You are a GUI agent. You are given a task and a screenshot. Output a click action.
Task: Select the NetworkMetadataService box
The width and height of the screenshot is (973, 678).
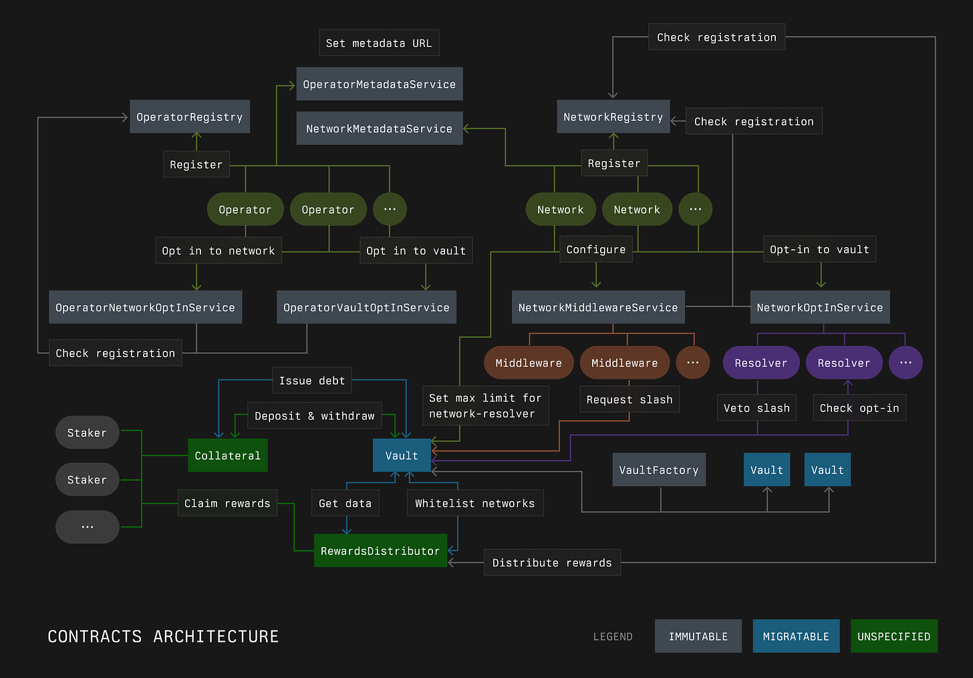(x=380, y=128)
